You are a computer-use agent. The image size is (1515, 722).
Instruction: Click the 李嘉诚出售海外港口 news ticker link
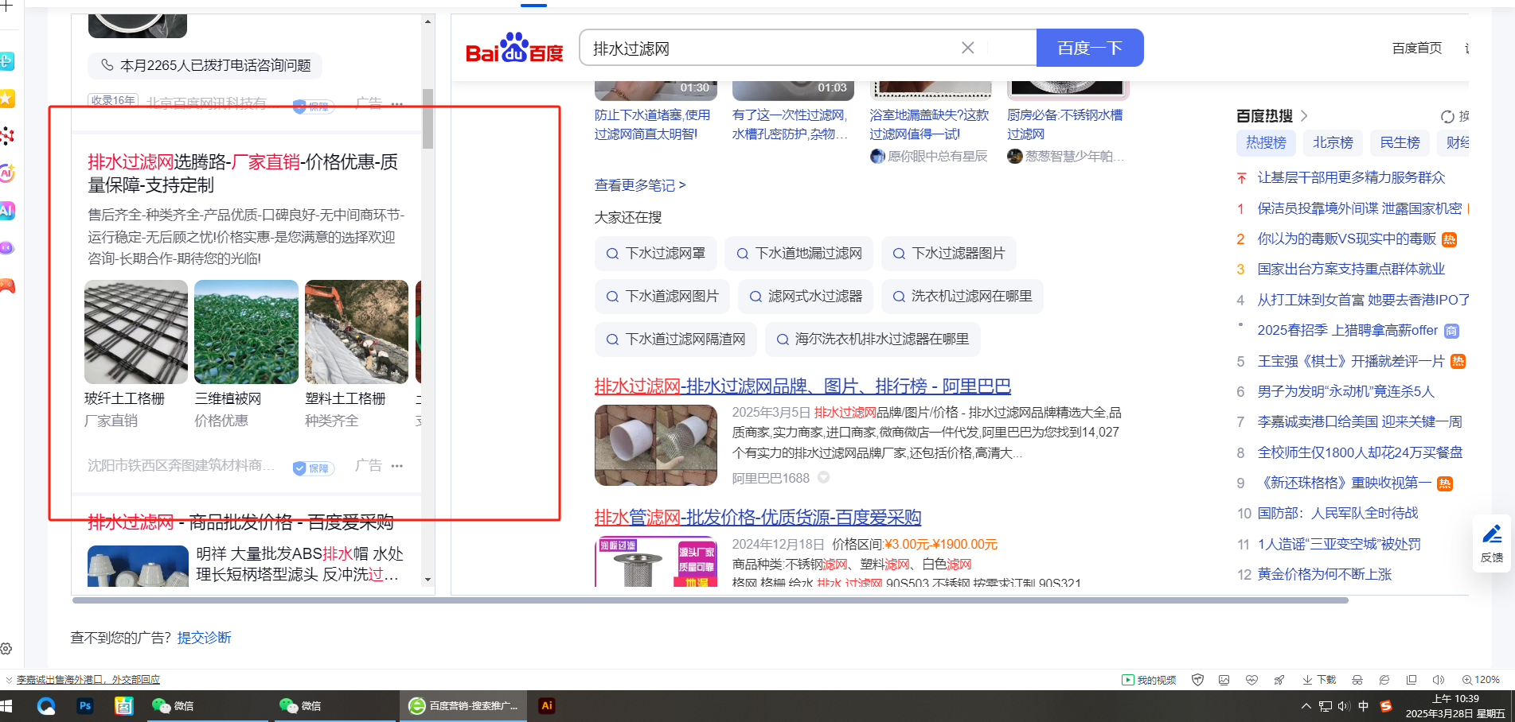[x=88, y=680]
